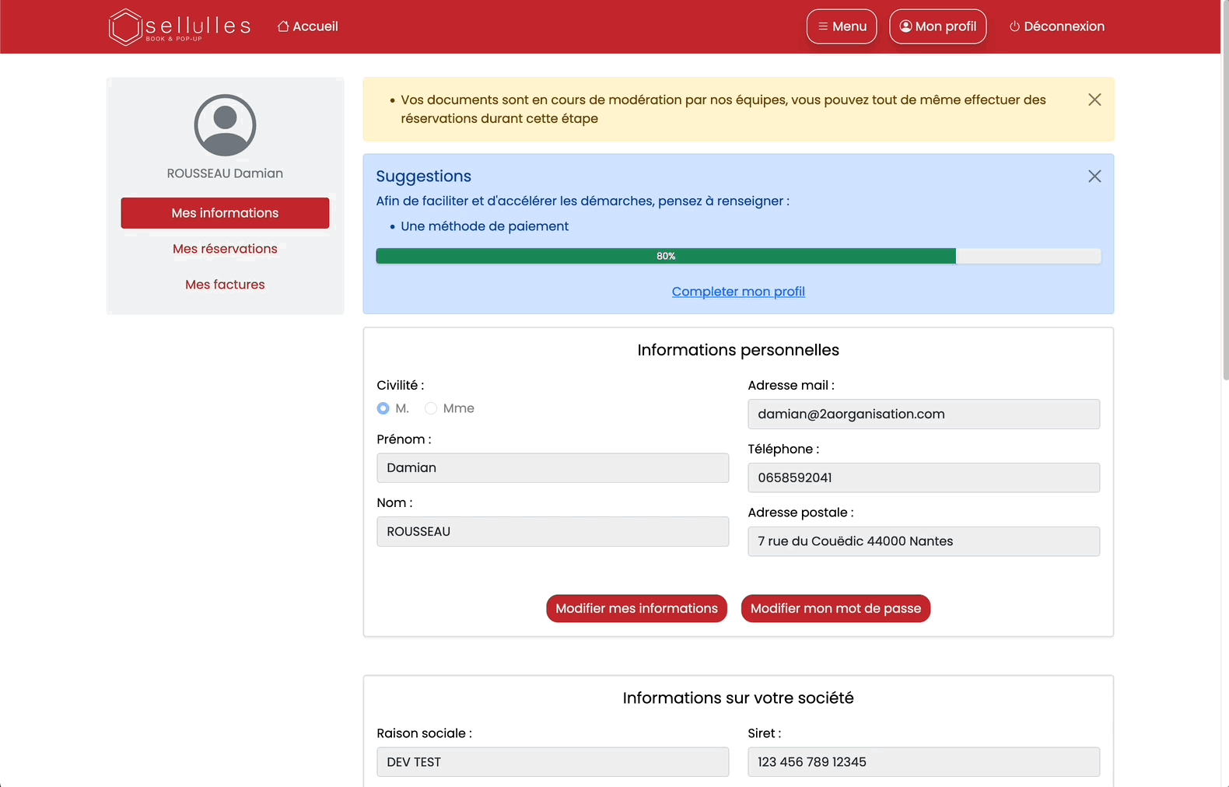The height and width of the screenshot is (787, 1229).
Task: Click the Siret number field
Action: coord(924,762)
